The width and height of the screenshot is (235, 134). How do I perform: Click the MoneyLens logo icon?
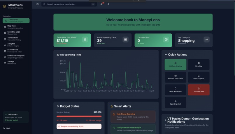pyautogui.click(x=4, y=6)
